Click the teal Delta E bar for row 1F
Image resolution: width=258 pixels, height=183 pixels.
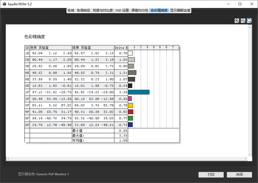click(x=139, y=92)
